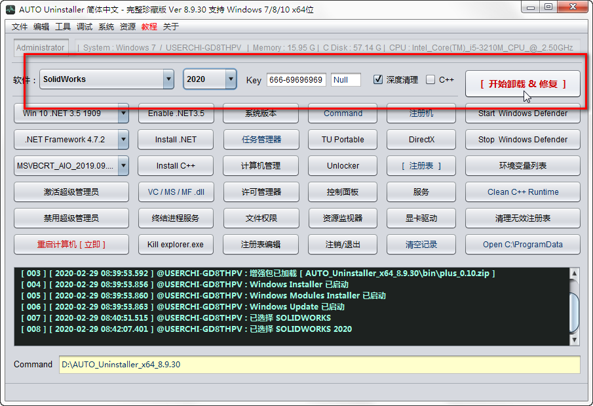Open 控制面板
593x406 pixels.
click(343, 192)
